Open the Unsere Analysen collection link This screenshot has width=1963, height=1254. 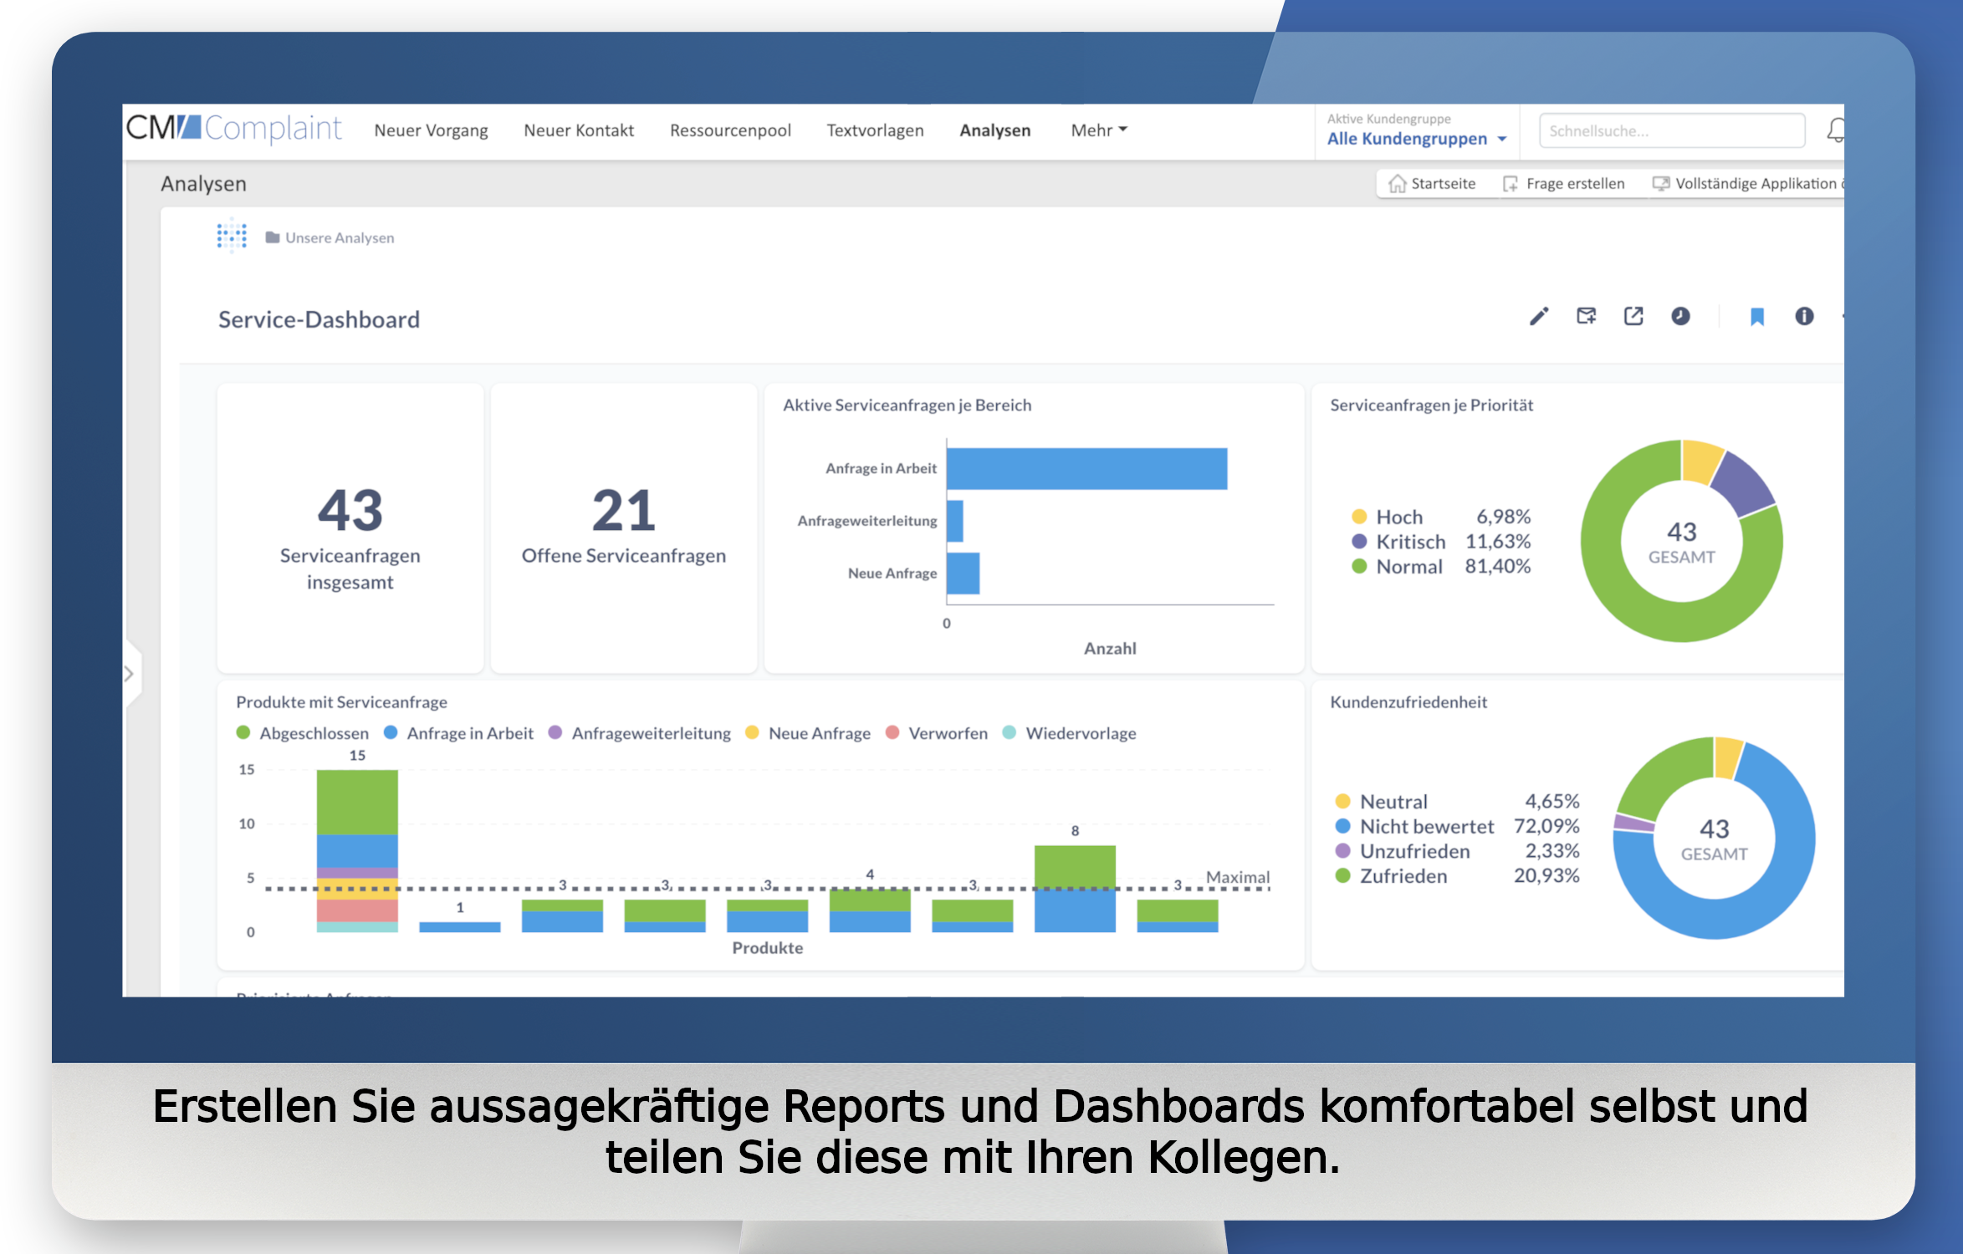pos(339,238)
